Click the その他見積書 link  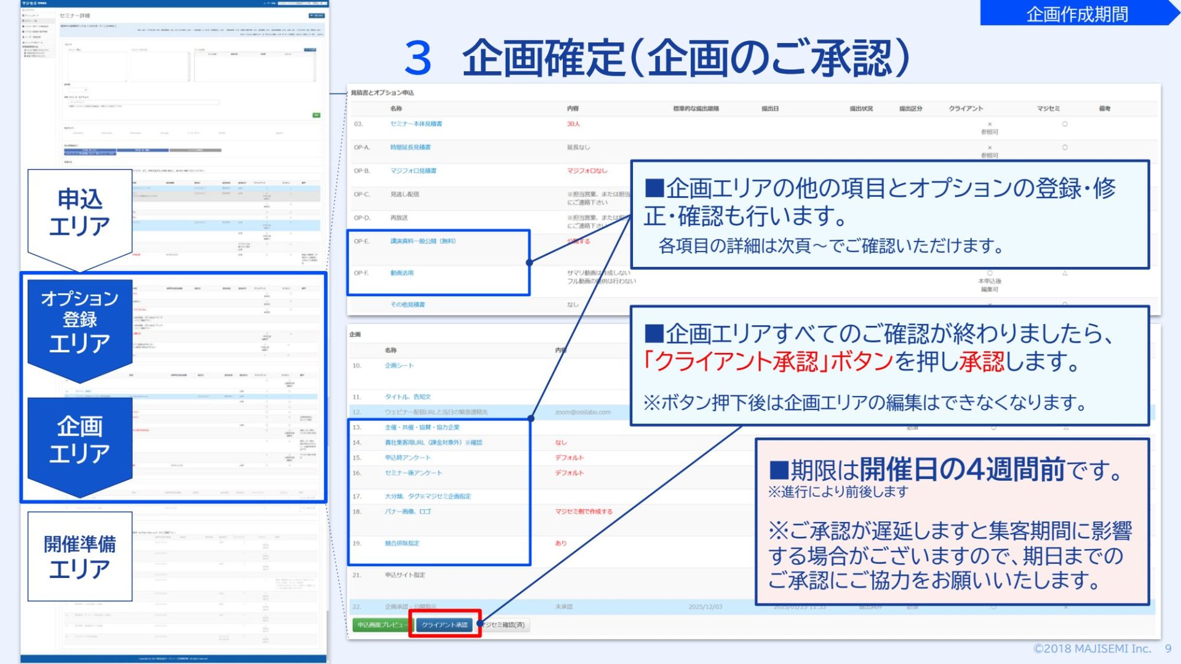click(407, 304)
